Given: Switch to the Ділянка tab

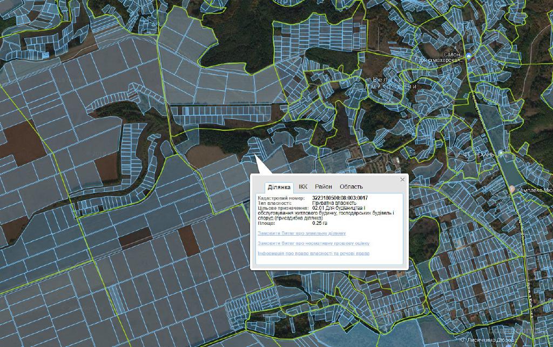Looking at the screenshot, I should click(279, 187).
